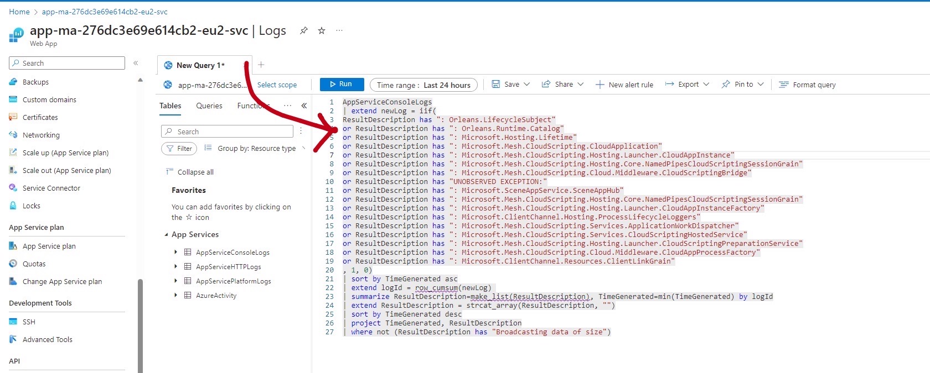Click the AppServiceConsoleLogs line in query editor
The width and height of the screenshot is (930, 373).
387,102
